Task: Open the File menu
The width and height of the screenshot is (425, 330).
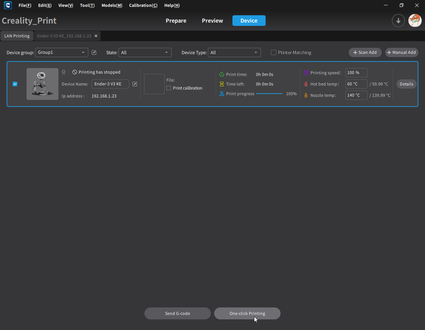Action: pyautogui.click(x=25, y=5)
